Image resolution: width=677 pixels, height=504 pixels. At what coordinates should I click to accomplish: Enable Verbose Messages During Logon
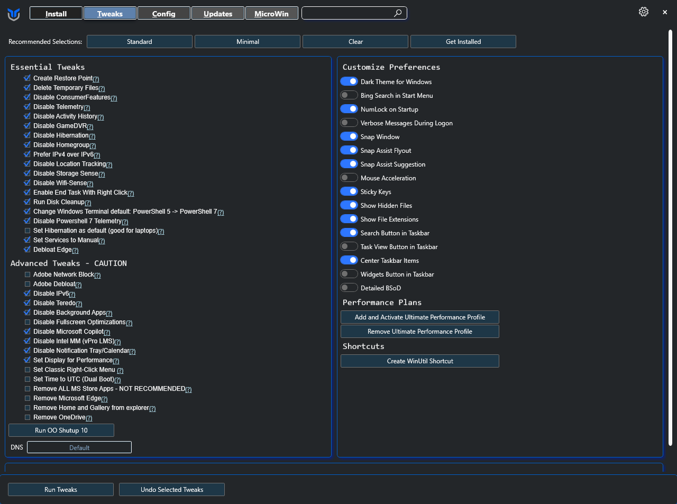[349, 123]
